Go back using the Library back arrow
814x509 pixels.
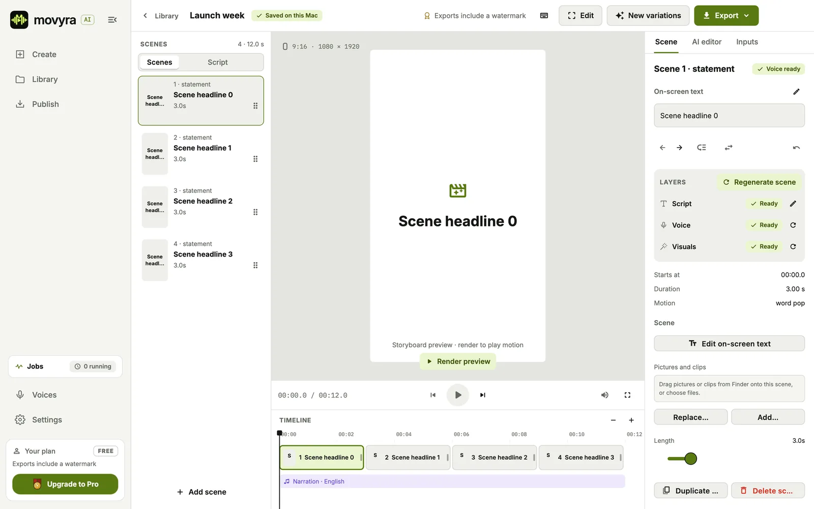point(145,16)
